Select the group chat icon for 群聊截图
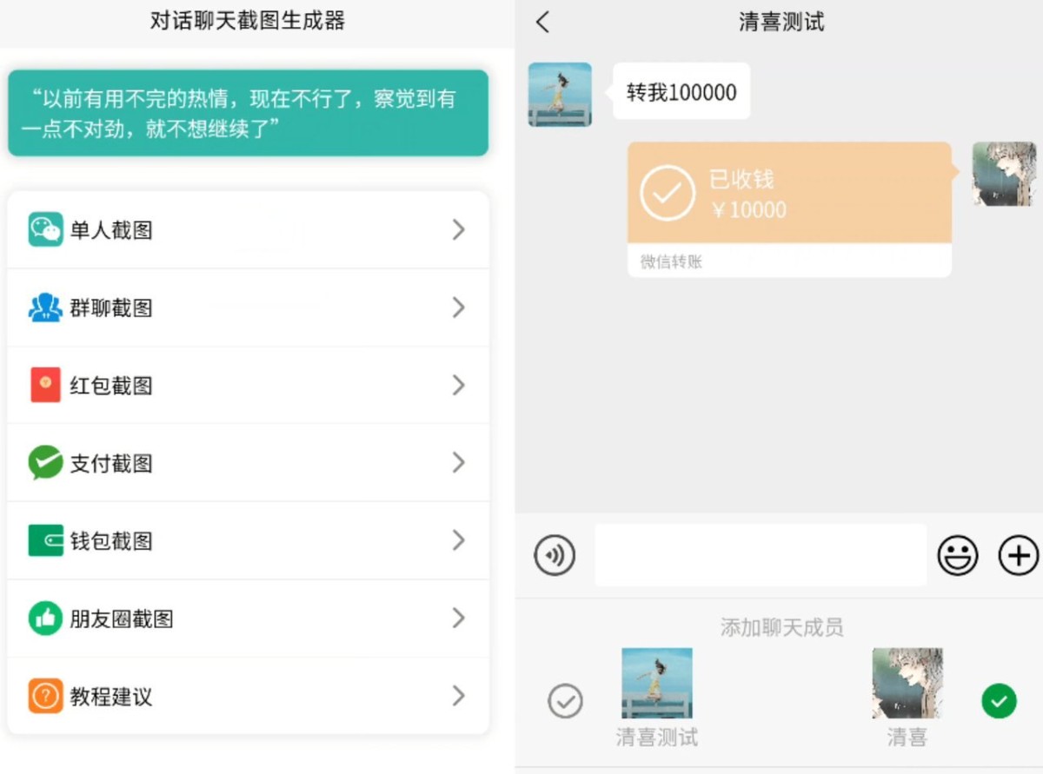Screen dimensions: 1043x774 pos(45,308)
